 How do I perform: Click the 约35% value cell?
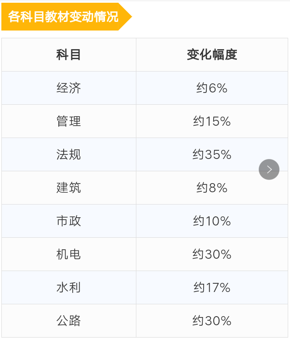click(x=212, y=154)
